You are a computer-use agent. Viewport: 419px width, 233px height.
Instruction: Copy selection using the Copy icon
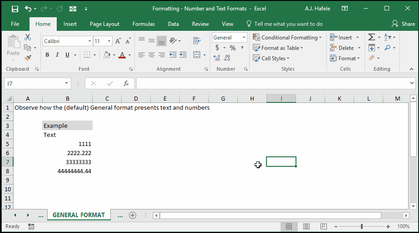(x=28, y=48)
